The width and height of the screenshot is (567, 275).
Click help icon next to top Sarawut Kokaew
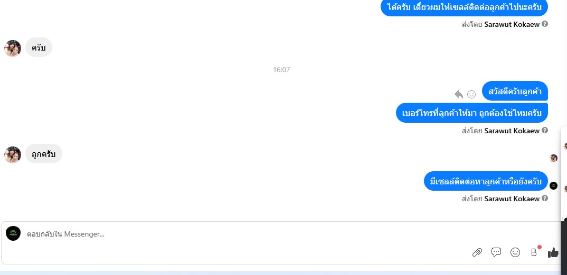click(545, 24)
